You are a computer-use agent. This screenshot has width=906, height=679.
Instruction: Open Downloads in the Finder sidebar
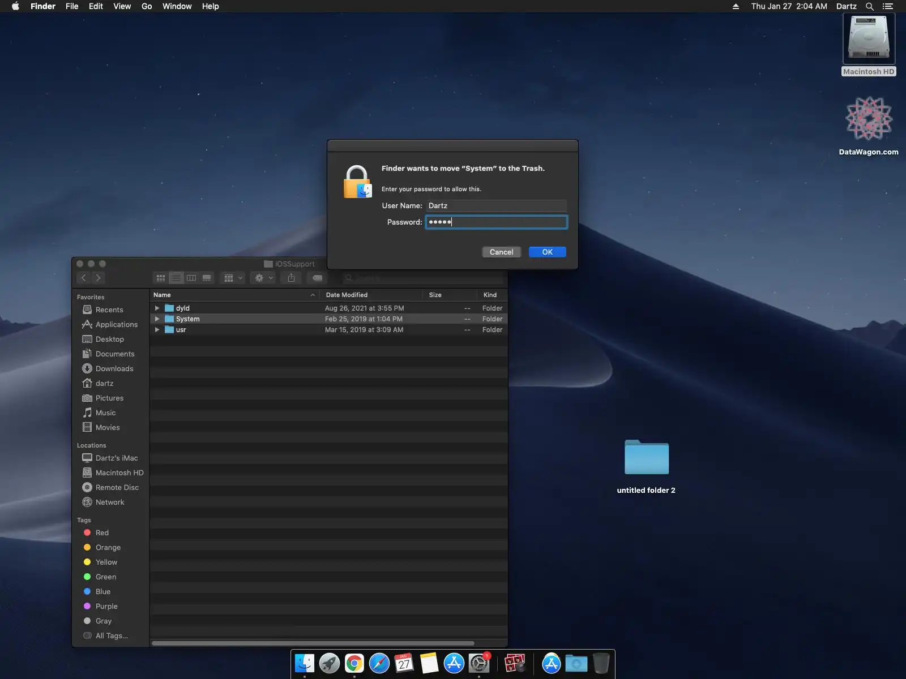(108, 368)
